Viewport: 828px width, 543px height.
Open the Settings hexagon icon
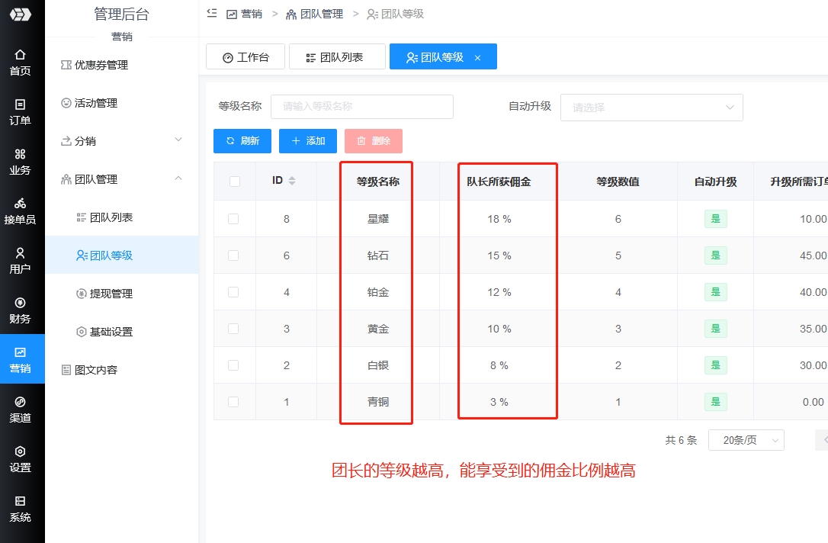(21, 451)
